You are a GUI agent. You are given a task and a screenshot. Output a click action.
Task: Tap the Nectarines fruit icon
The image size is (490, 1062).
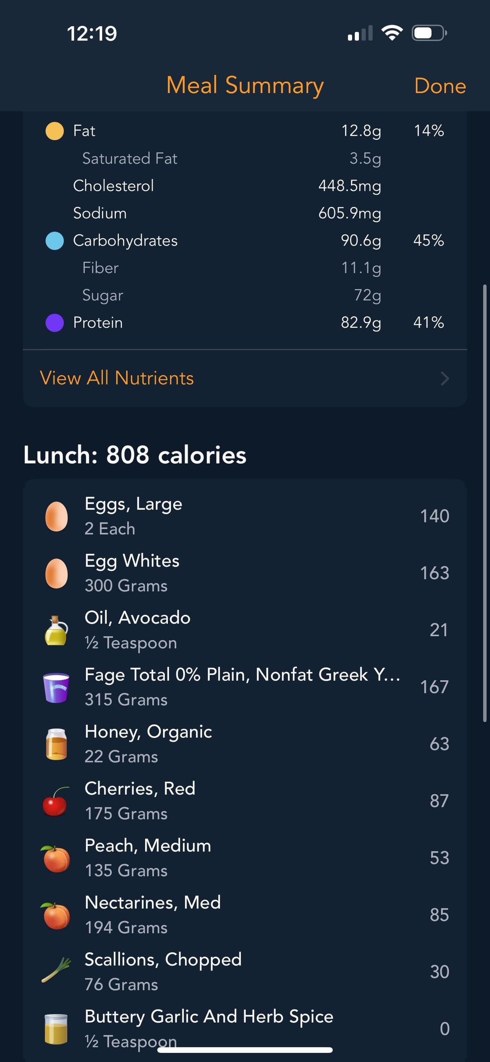(56, 915)
